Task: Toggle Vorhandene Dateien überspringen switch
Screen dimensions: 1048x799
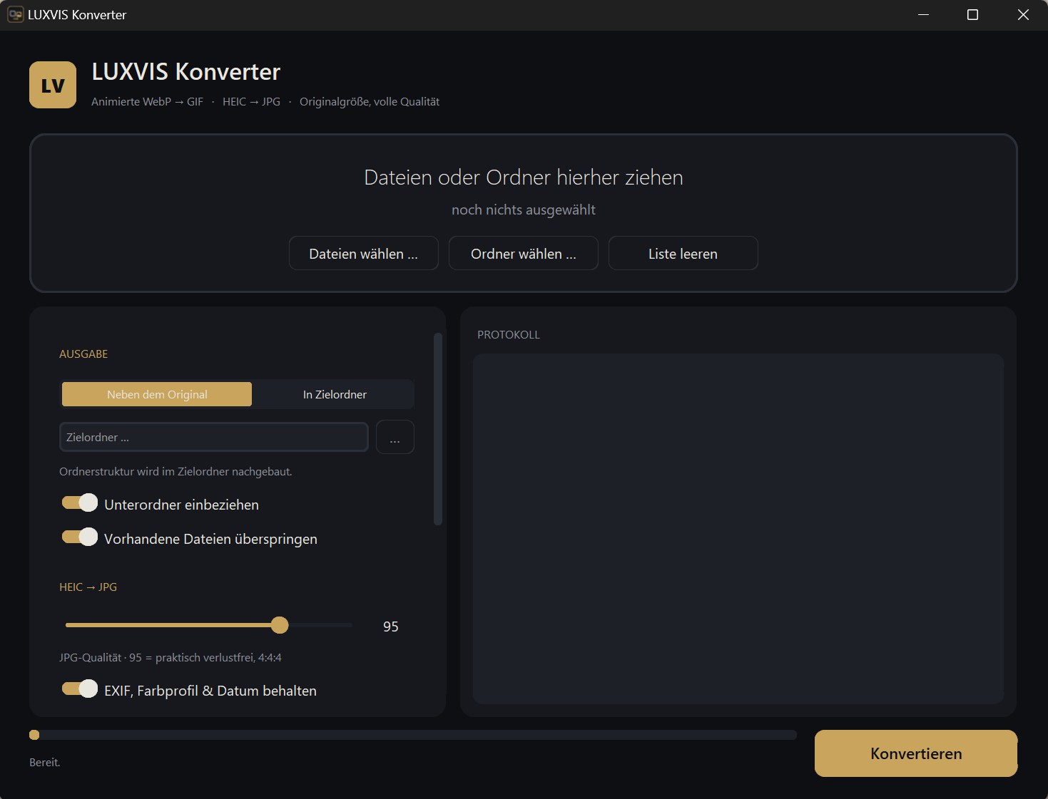Action: point(80,537)
